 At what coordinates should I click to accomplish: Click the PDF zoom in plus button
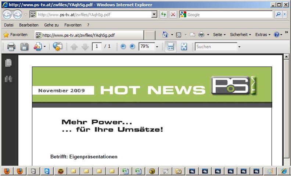coord(132,46)
